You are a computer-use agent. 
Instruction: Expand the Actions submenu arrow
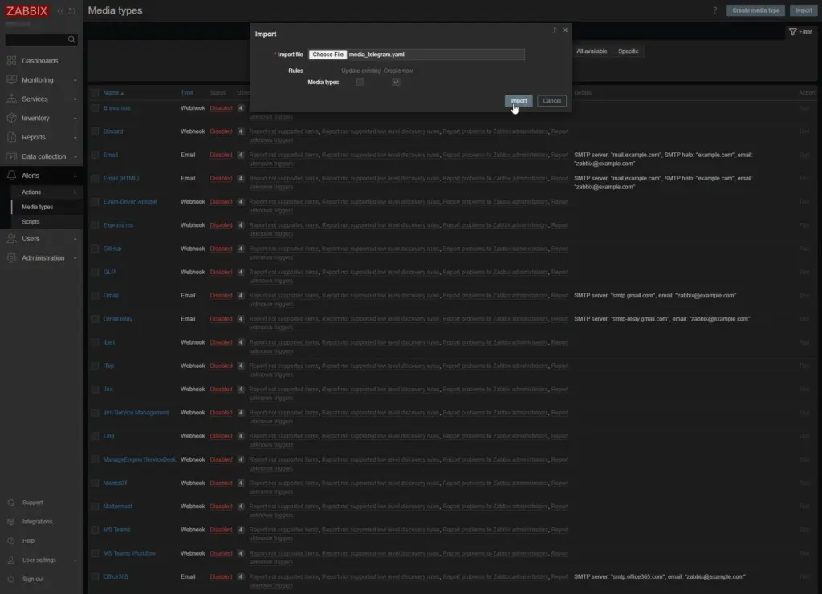coord(75,192)
